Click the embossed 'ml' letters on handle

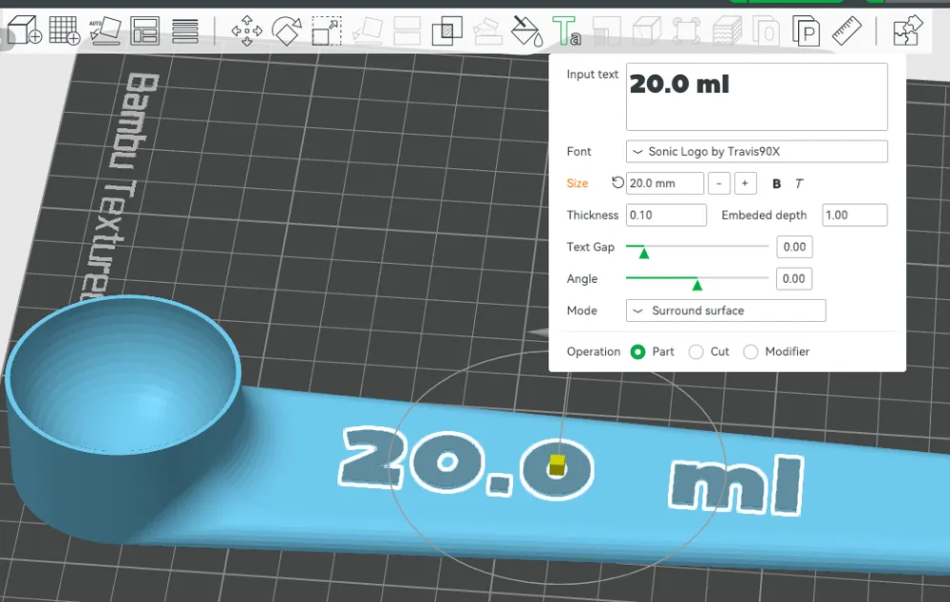[x=736, y=486]
